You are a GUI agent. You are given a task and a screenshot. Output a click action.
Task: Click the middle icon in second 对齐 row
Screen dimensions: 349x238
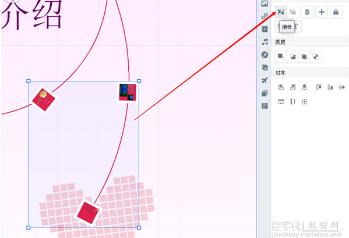(x=293, y=102)
